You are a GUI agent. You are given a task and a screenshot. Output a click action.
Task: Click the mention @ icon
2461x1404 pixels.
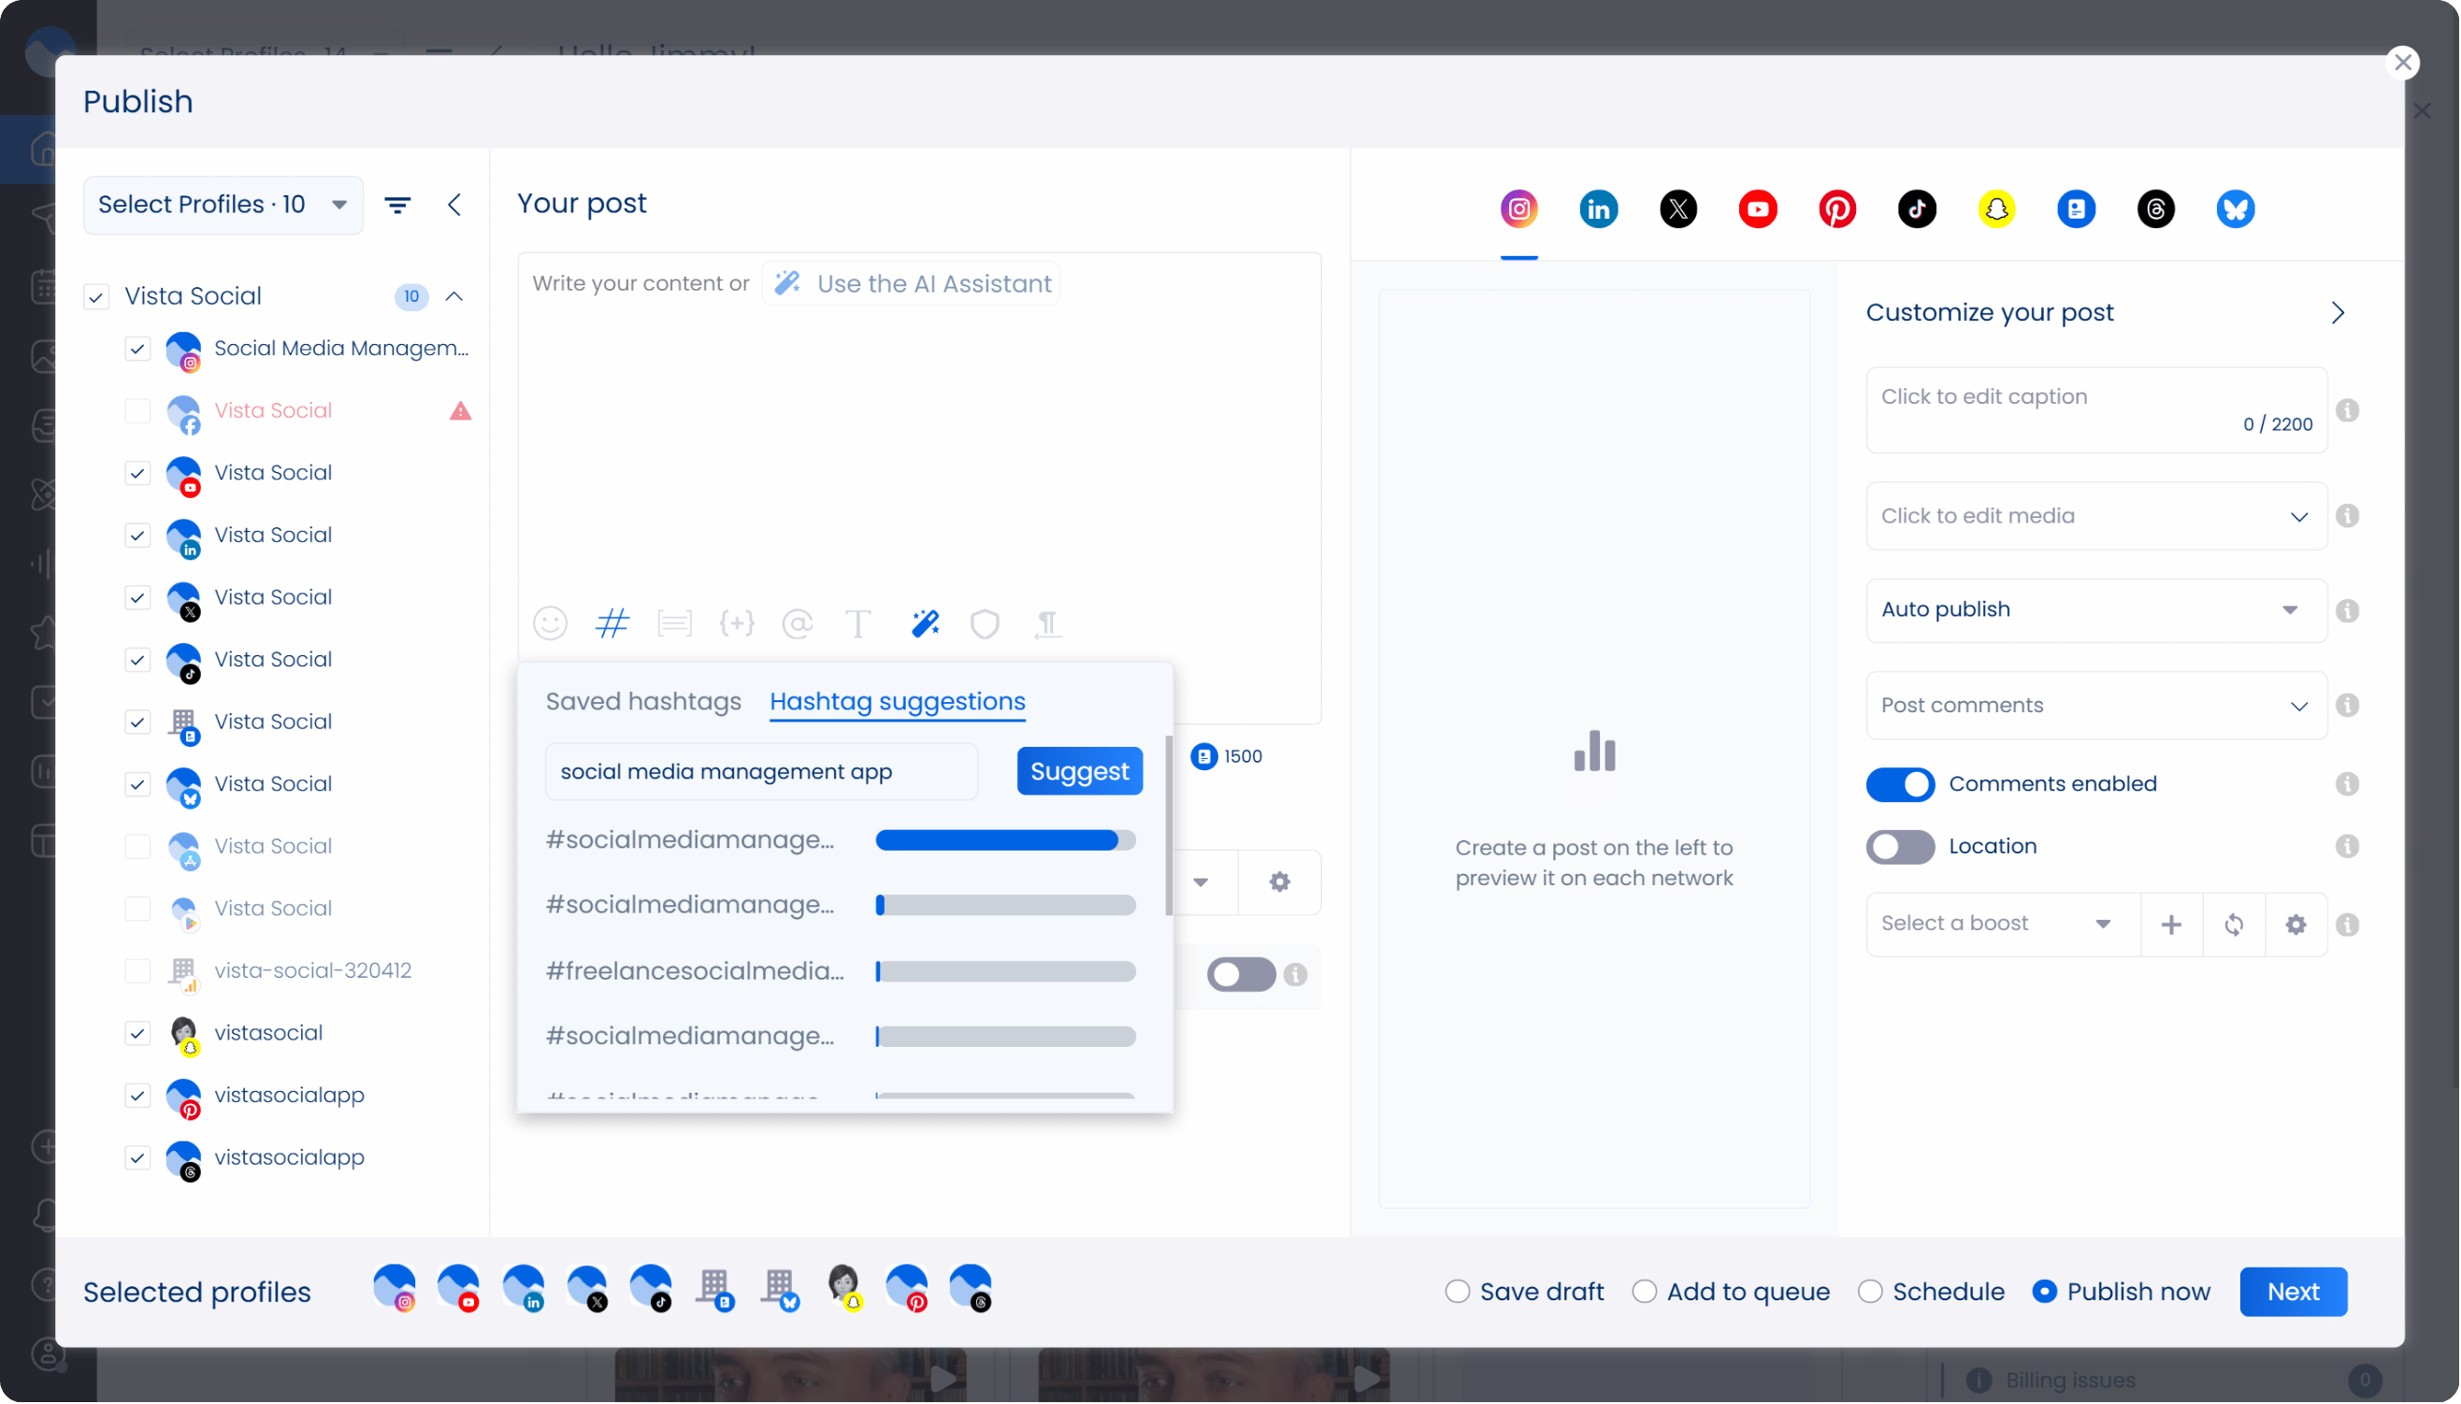[797, 623]
